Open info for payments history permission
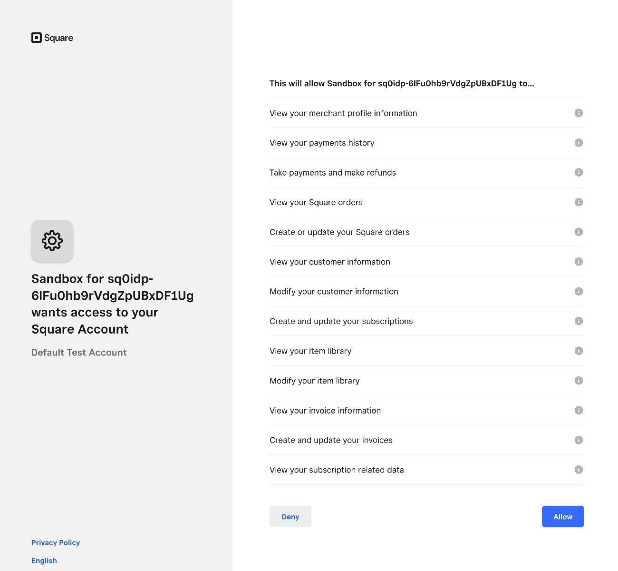This screenshot has height=571, width=618. point(579,143)
